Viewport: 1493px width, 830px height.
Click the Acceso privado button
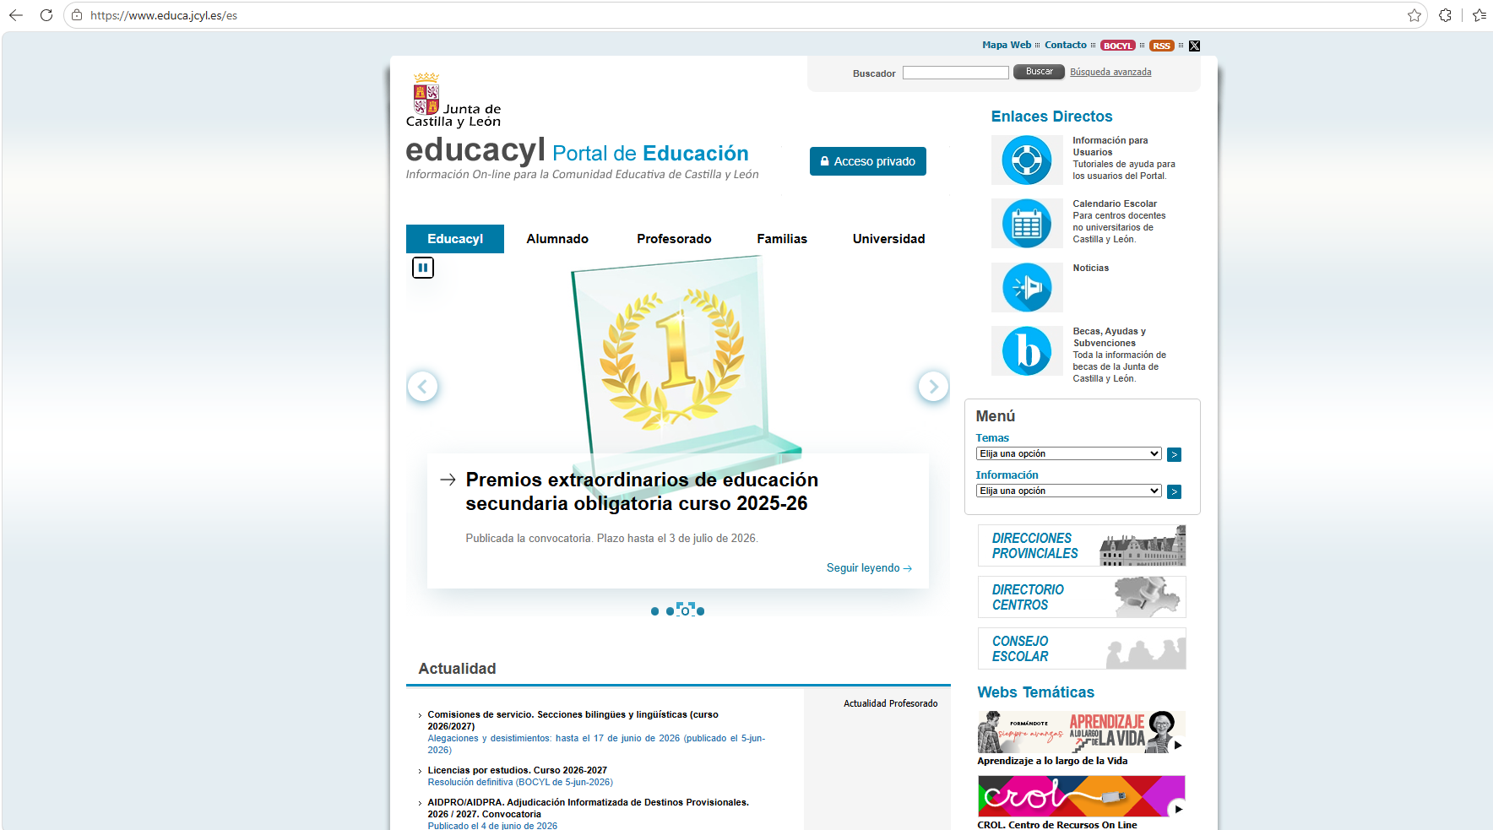(x=868, y=161)
